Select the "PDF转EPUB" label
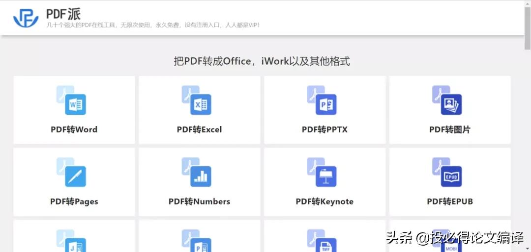This screenshot has width=531, height=252. [x=450, y=202]
